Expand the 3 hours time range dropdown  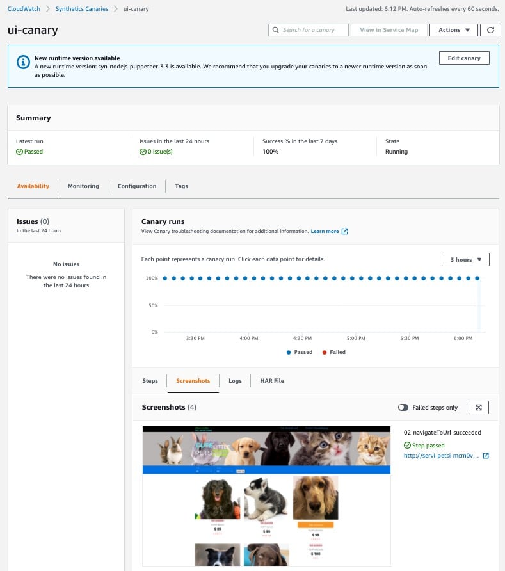pos(465,259)
